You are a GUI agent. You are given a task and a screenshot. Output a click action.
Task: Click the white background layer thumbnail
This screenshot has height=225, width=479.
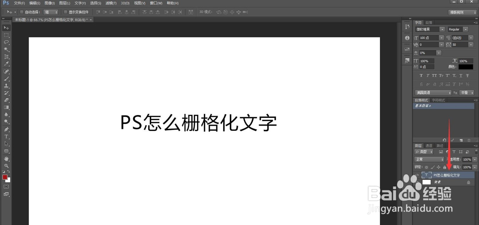(x=426, y=182)
